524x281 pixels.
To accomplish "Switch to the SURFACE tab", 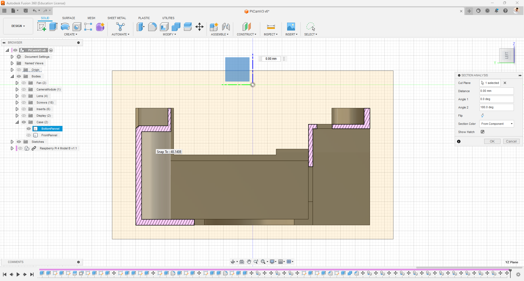I will point(69,18).
